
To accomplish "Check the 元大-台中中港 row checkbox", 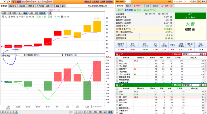I will tap(117, 74).
